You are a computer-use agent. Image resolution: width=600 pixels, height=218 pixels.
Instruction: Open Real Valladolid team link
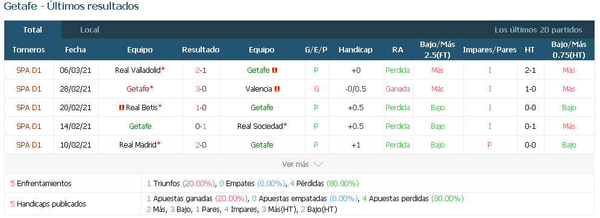tap(138, 70)
